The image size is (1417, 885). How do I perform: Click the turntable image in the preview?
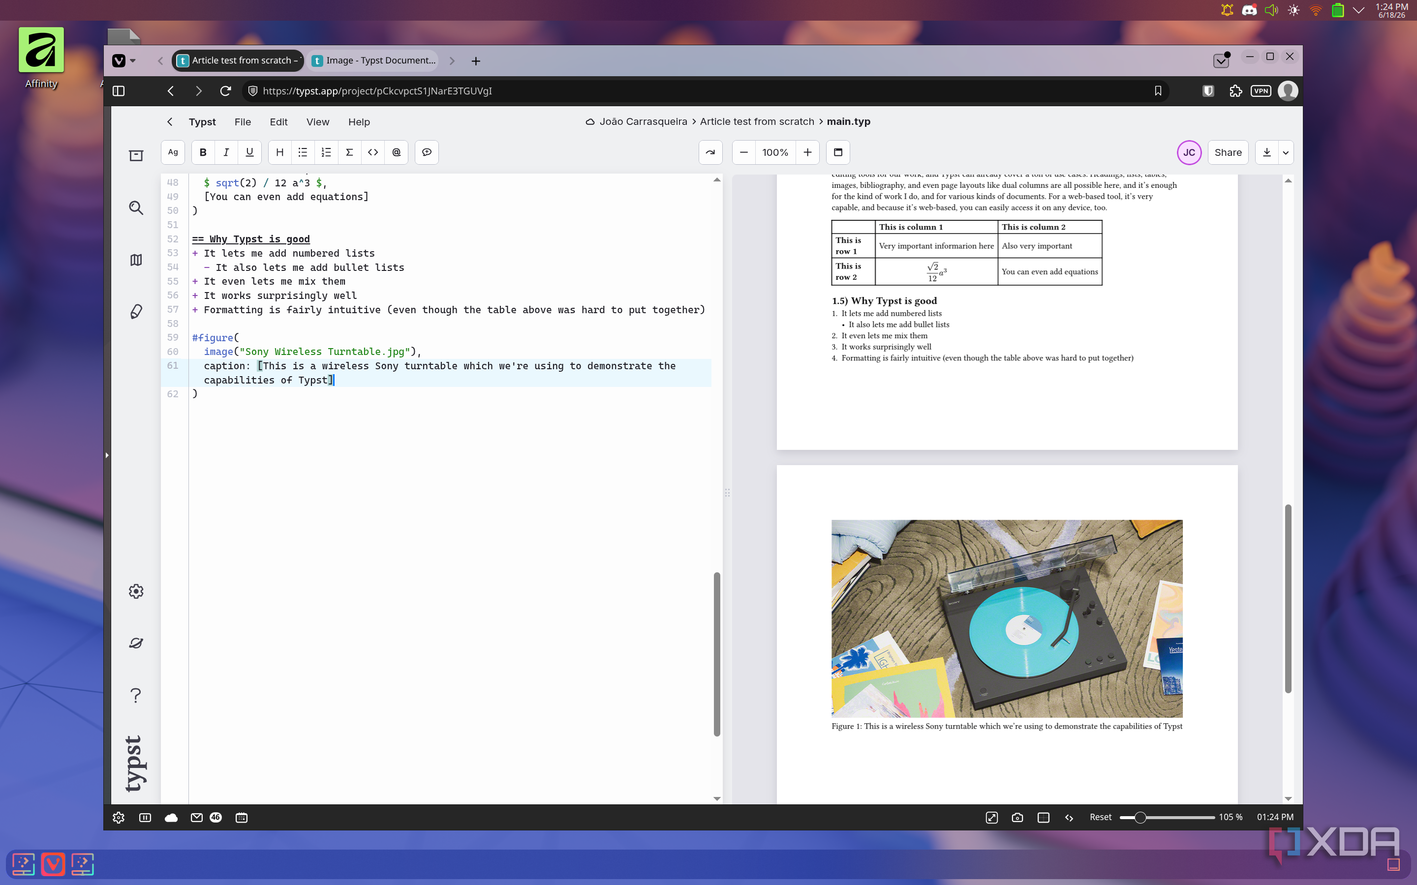click(1007, 618)
